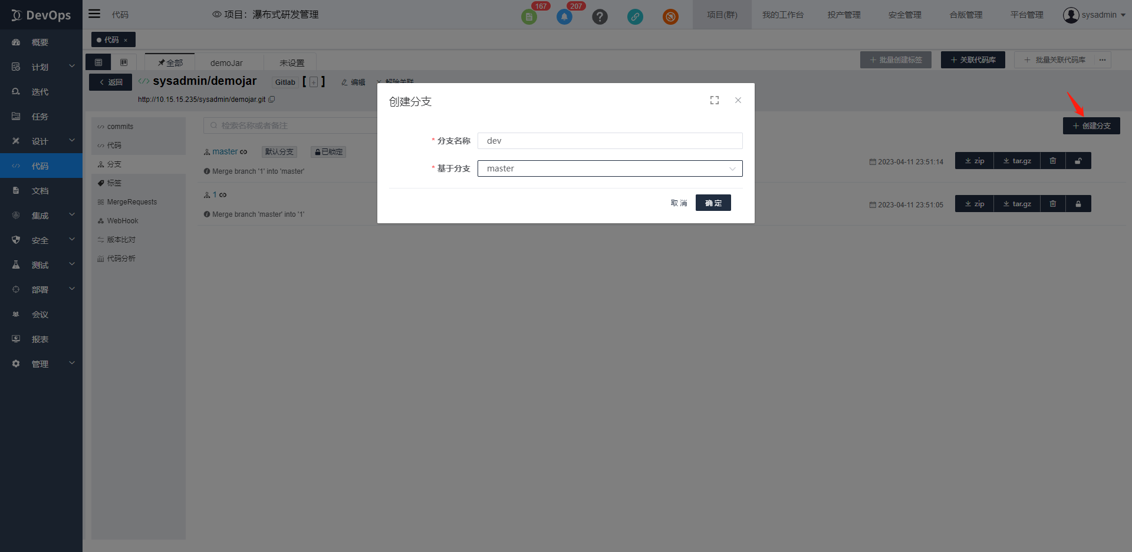The width and height of the screenshot is (1132, 552).
Task: Expand the 管理 sidebar group
Action: click(x=41, y=364)
